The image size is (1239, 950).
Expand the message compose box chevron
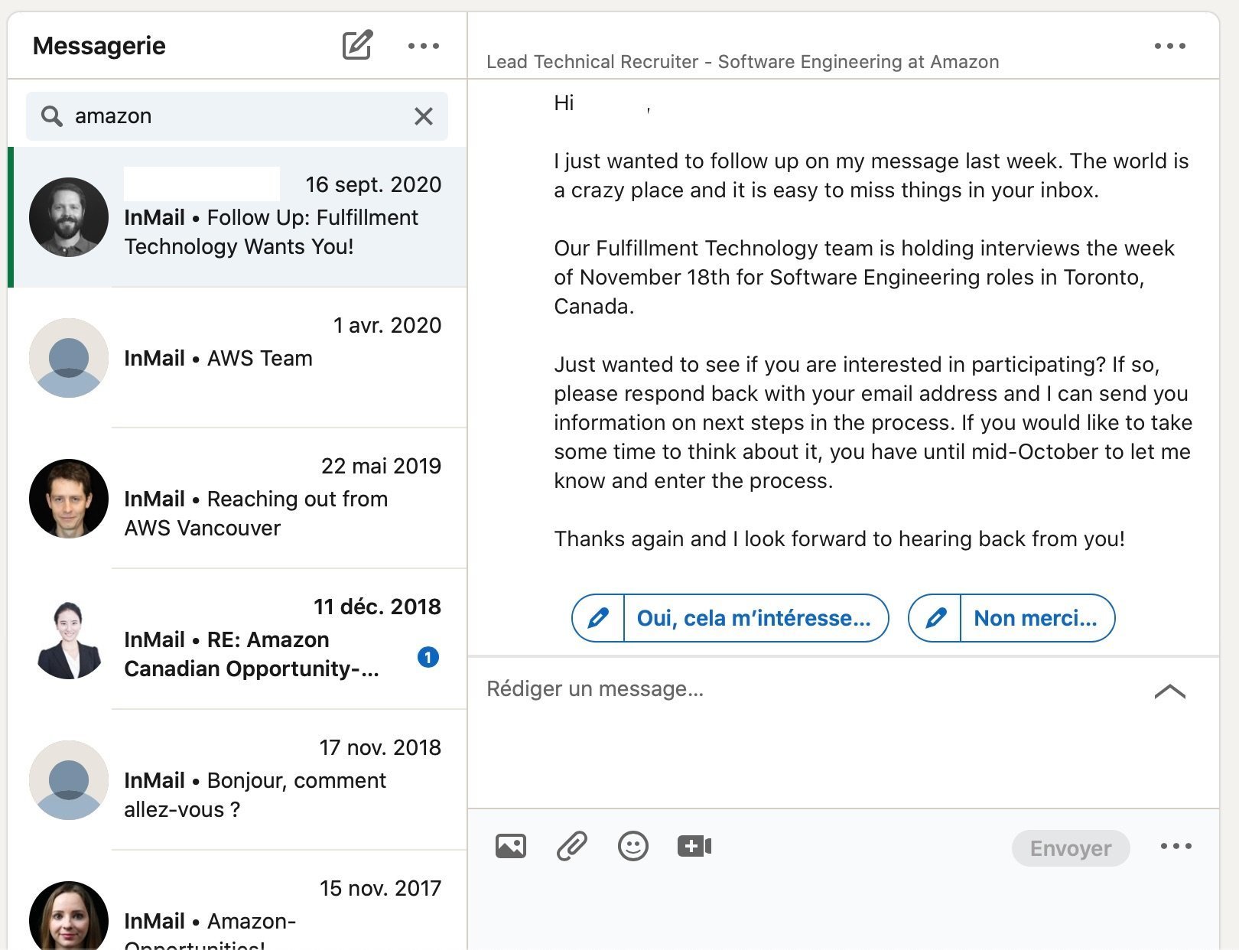pos(1169,691)
